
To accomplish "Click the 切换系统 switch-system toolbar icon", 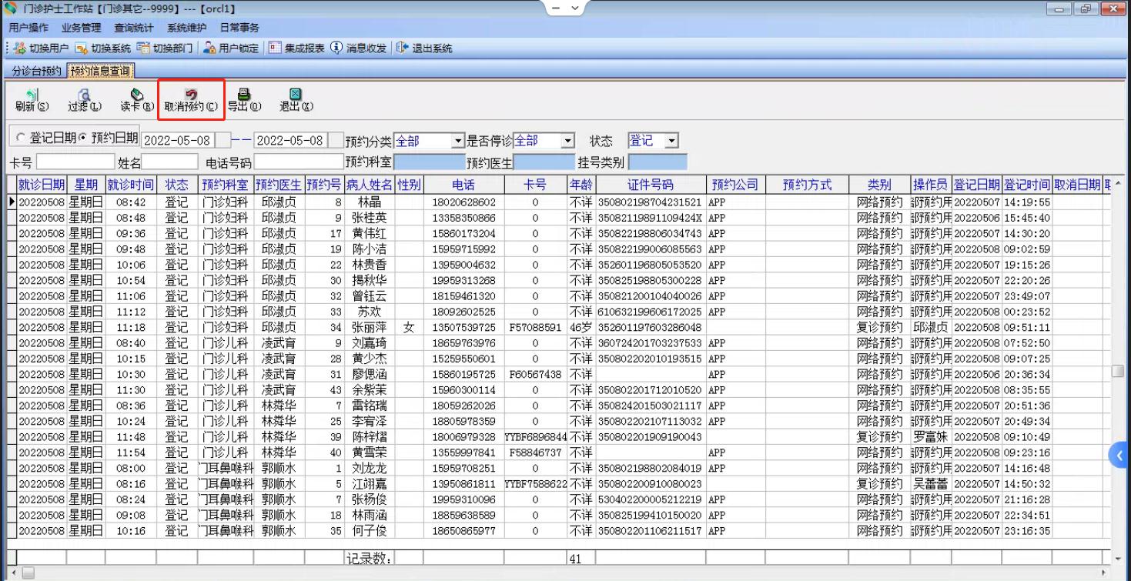I will tap(82, 48).
